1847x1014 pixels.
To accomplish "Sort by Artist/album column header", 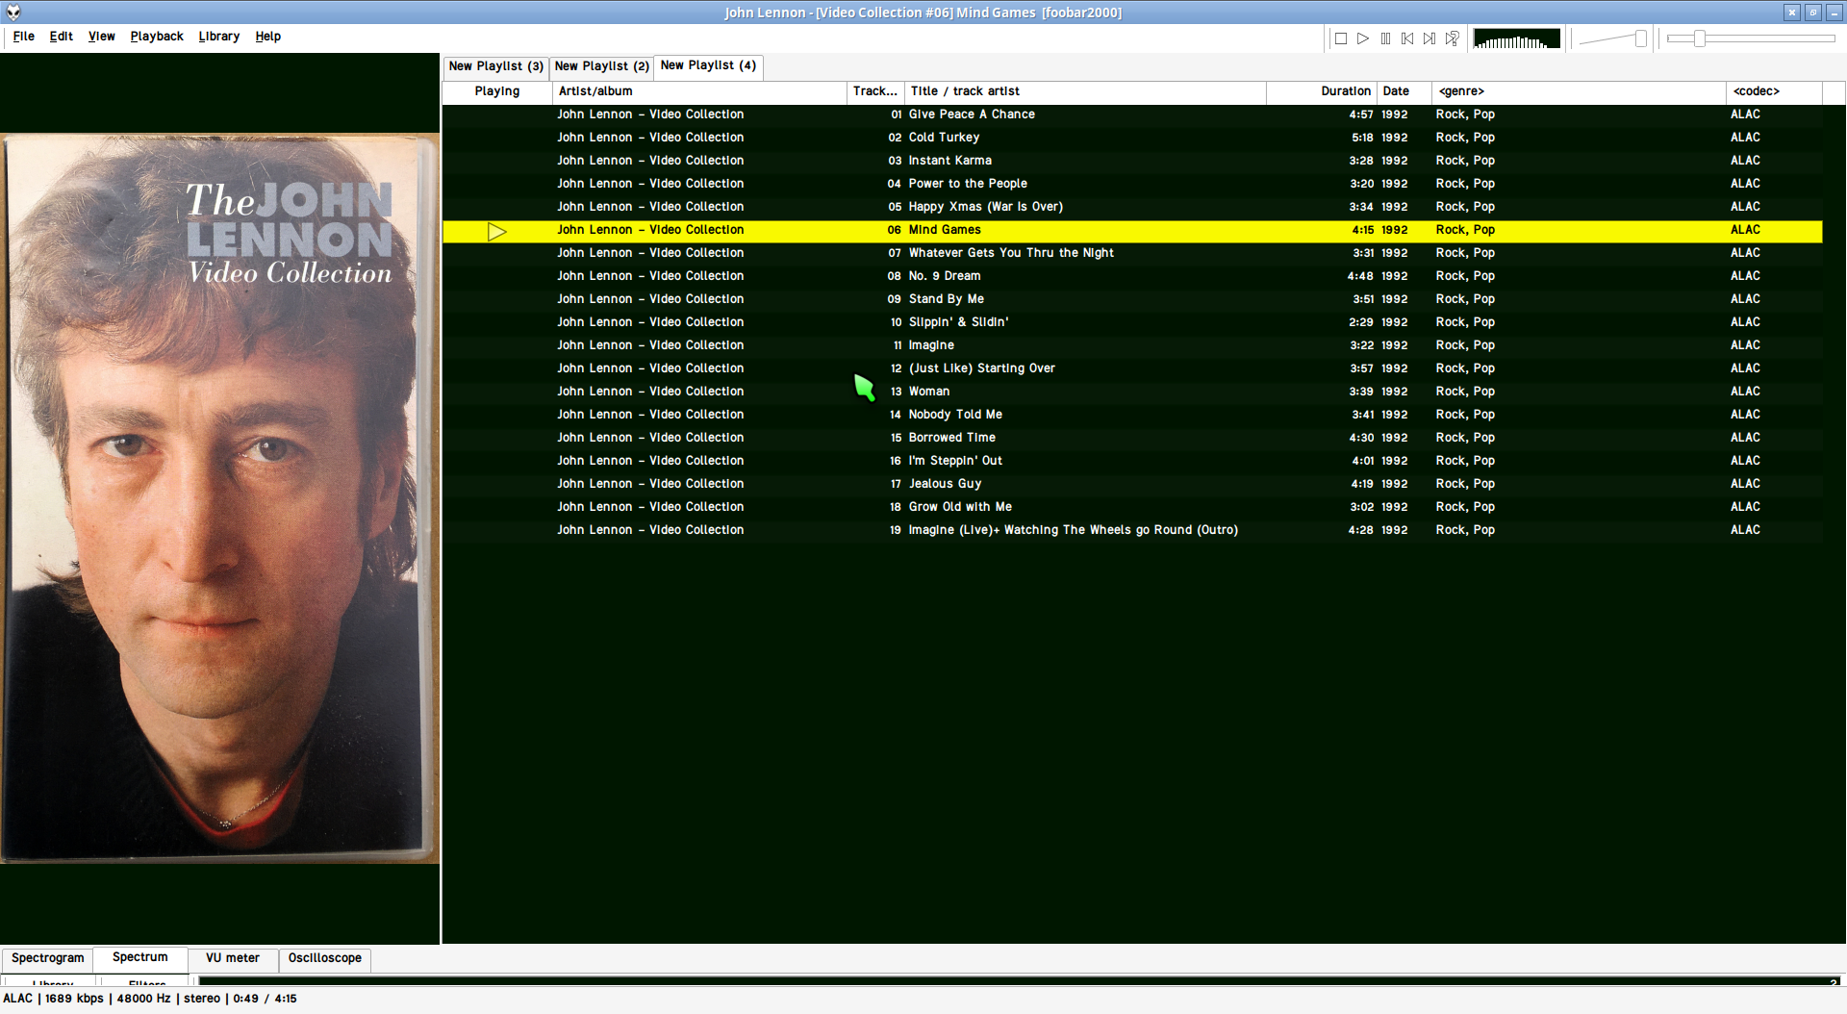I will (x=699, y=91).
